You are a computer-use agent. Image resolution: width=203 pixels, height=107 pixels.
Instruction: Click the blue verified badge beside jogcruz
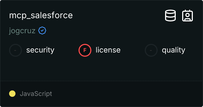[42, 31]
